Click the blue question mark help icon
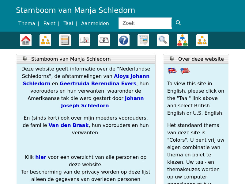 point(124,40)
